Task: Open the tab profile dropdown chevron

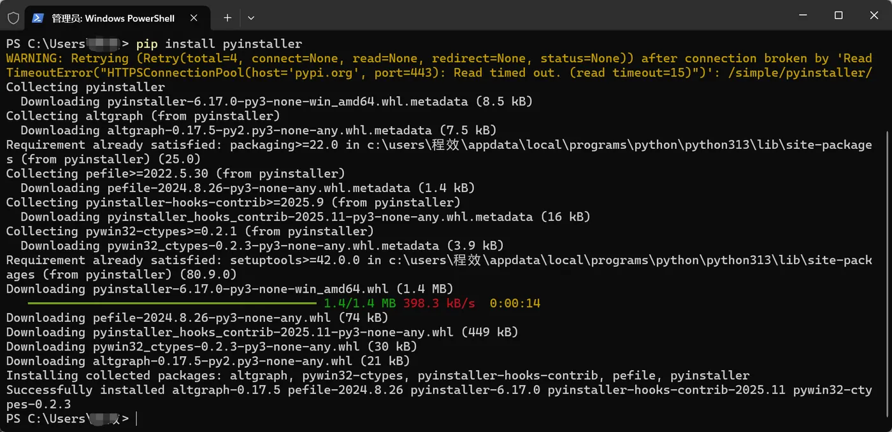Action: tap(250, 18)
